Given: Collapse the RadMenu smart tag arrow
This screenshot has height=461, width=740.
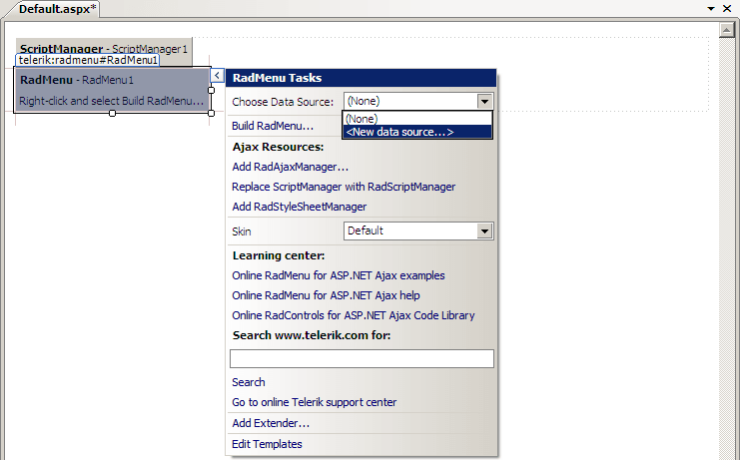Looking at the screenshot, I should point(217,75).
